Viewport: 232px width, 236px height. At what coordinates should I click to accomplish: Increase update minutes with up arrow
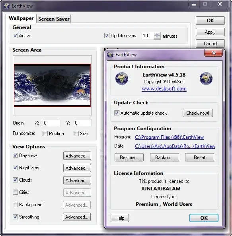pos(157,34)
